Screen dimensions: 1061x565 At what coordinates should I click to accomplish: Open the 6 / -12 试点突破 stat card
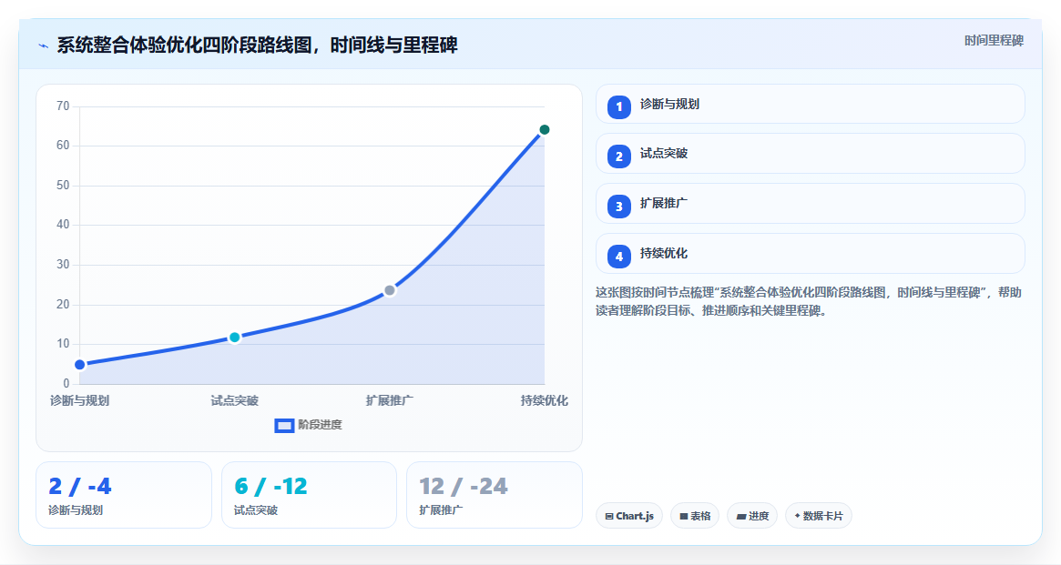pyautogui.click(x=310, y=495)
